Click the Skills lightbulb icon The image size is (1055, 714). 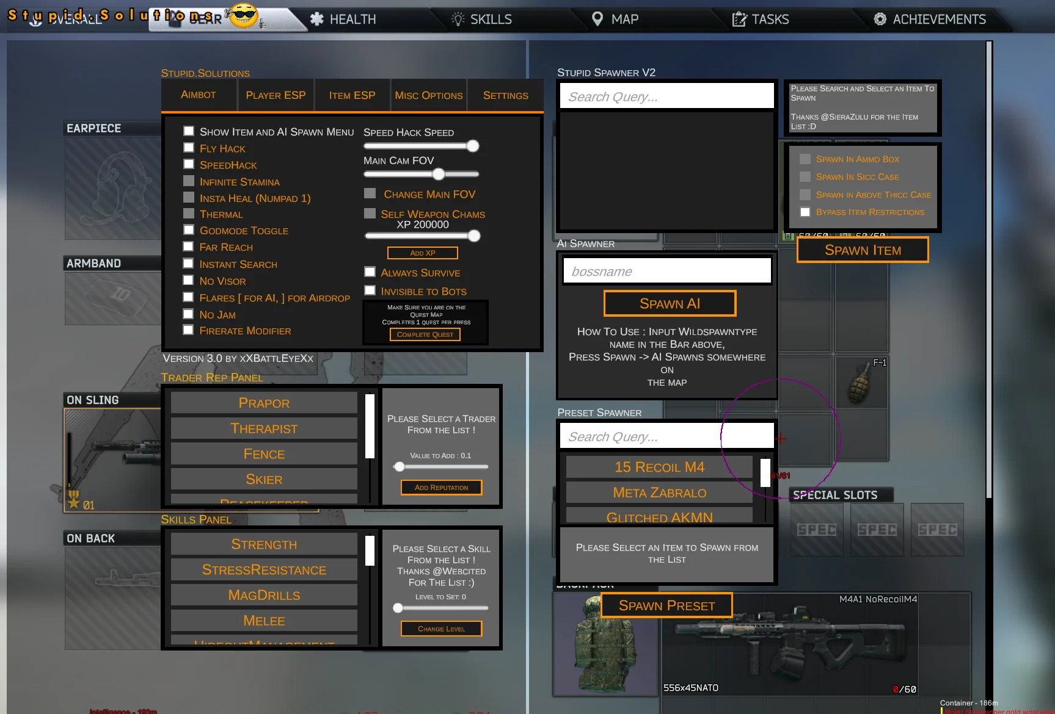[x=458, y=19]
